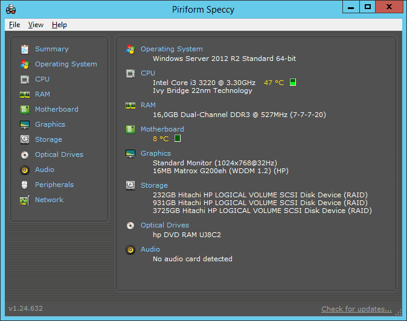Click the Network card icon in sidebar
Viewport: 407px width, 321px height.
click(25, 200)
